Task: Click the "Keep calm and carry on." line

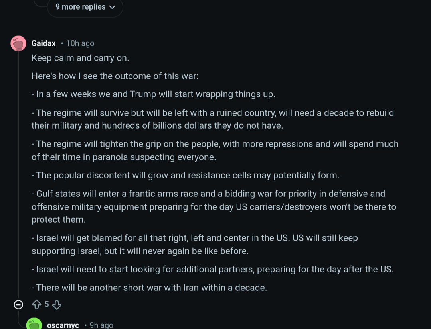Action: click(x=80, y=58)
